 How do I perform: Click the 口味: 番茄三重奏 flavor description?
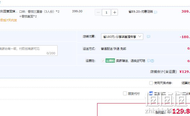coord(40,14)
